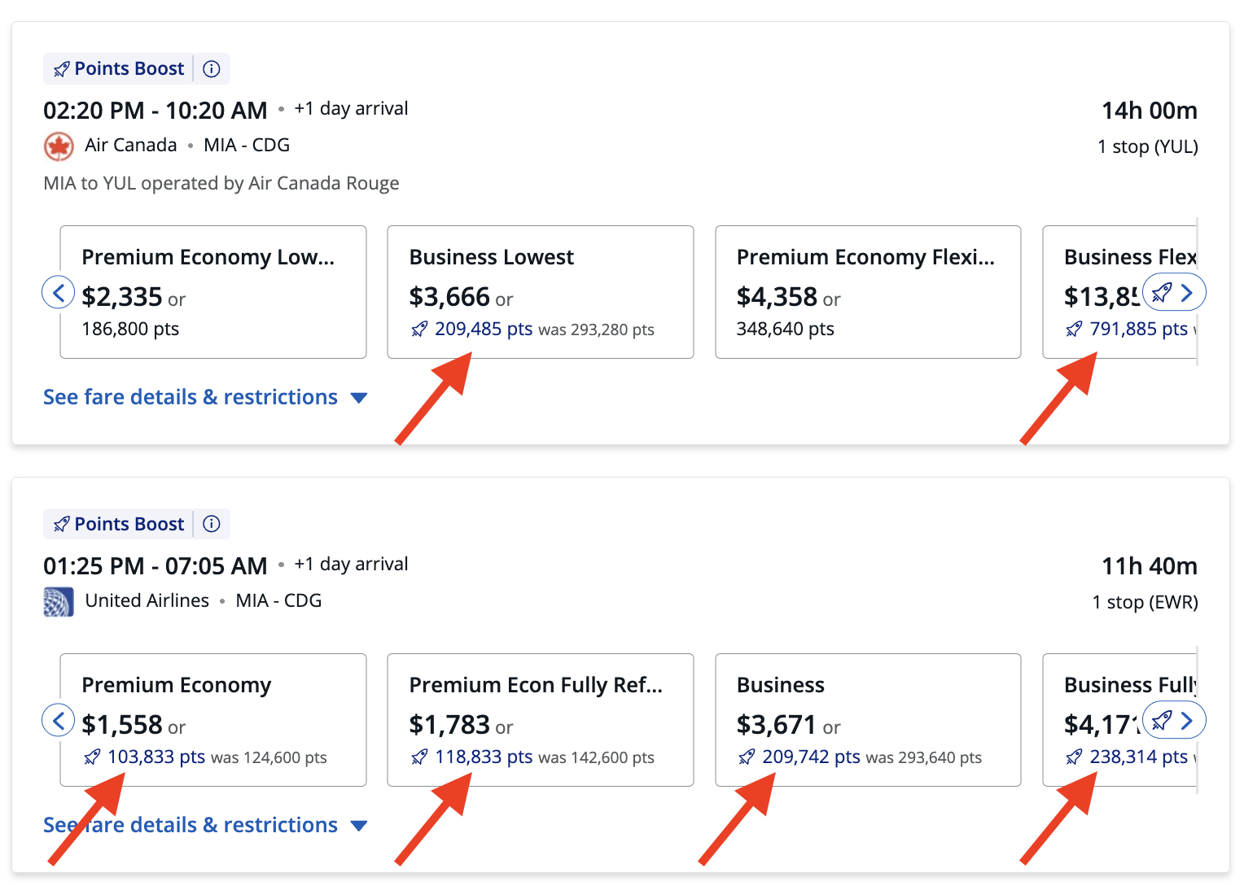Click 186,800 pts value
The image size is (1244, 890).
(x=130, y=329)
